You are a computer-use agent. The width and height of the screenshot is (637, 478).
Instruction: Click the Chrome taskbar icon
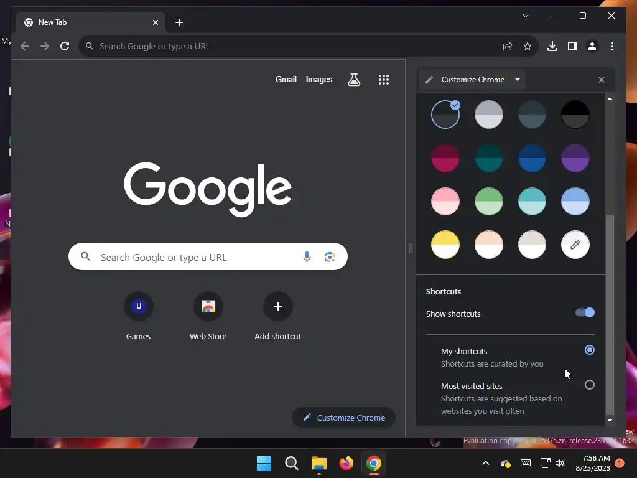(374, 463)
